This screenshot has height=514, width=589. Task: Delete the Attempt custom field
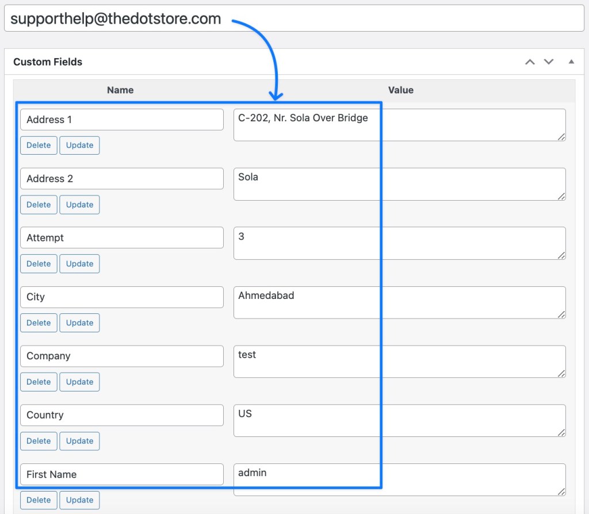(39, 263)
